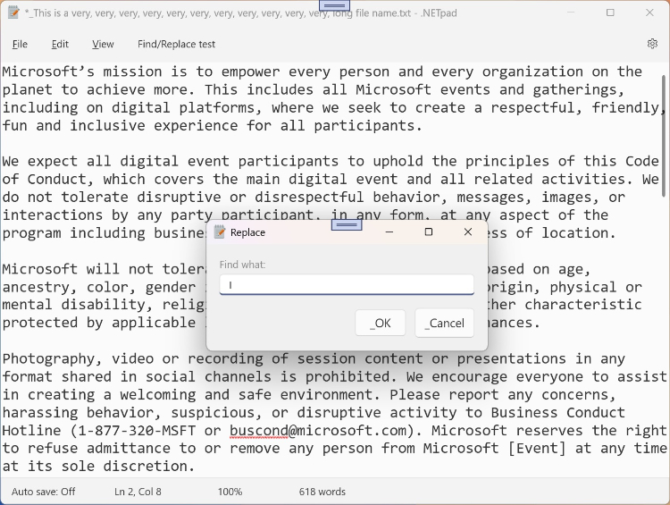Click the snap layout handle above Replace dialog
Screen dimensions: 670x505
347,224
